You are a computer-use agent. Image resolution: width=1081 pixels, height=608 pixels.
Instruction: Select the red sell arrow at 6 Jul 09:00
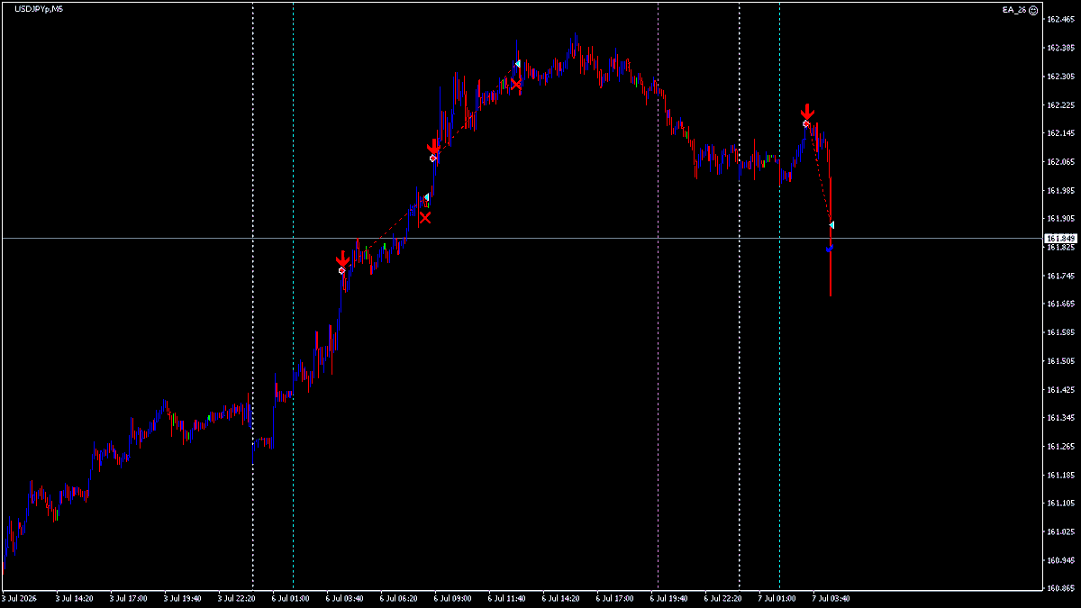(x=433, y=147)
